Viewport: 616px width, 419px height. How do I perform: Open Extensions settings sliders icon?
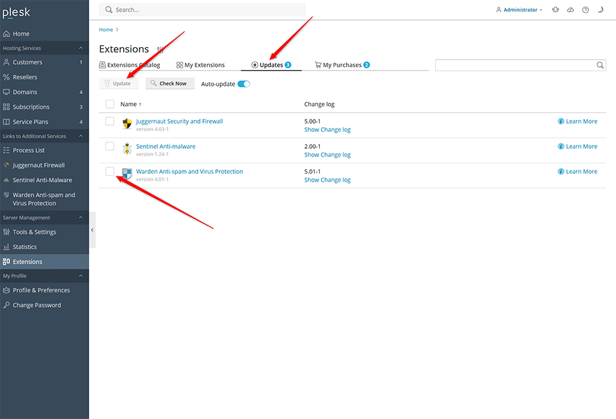[160, 49]
